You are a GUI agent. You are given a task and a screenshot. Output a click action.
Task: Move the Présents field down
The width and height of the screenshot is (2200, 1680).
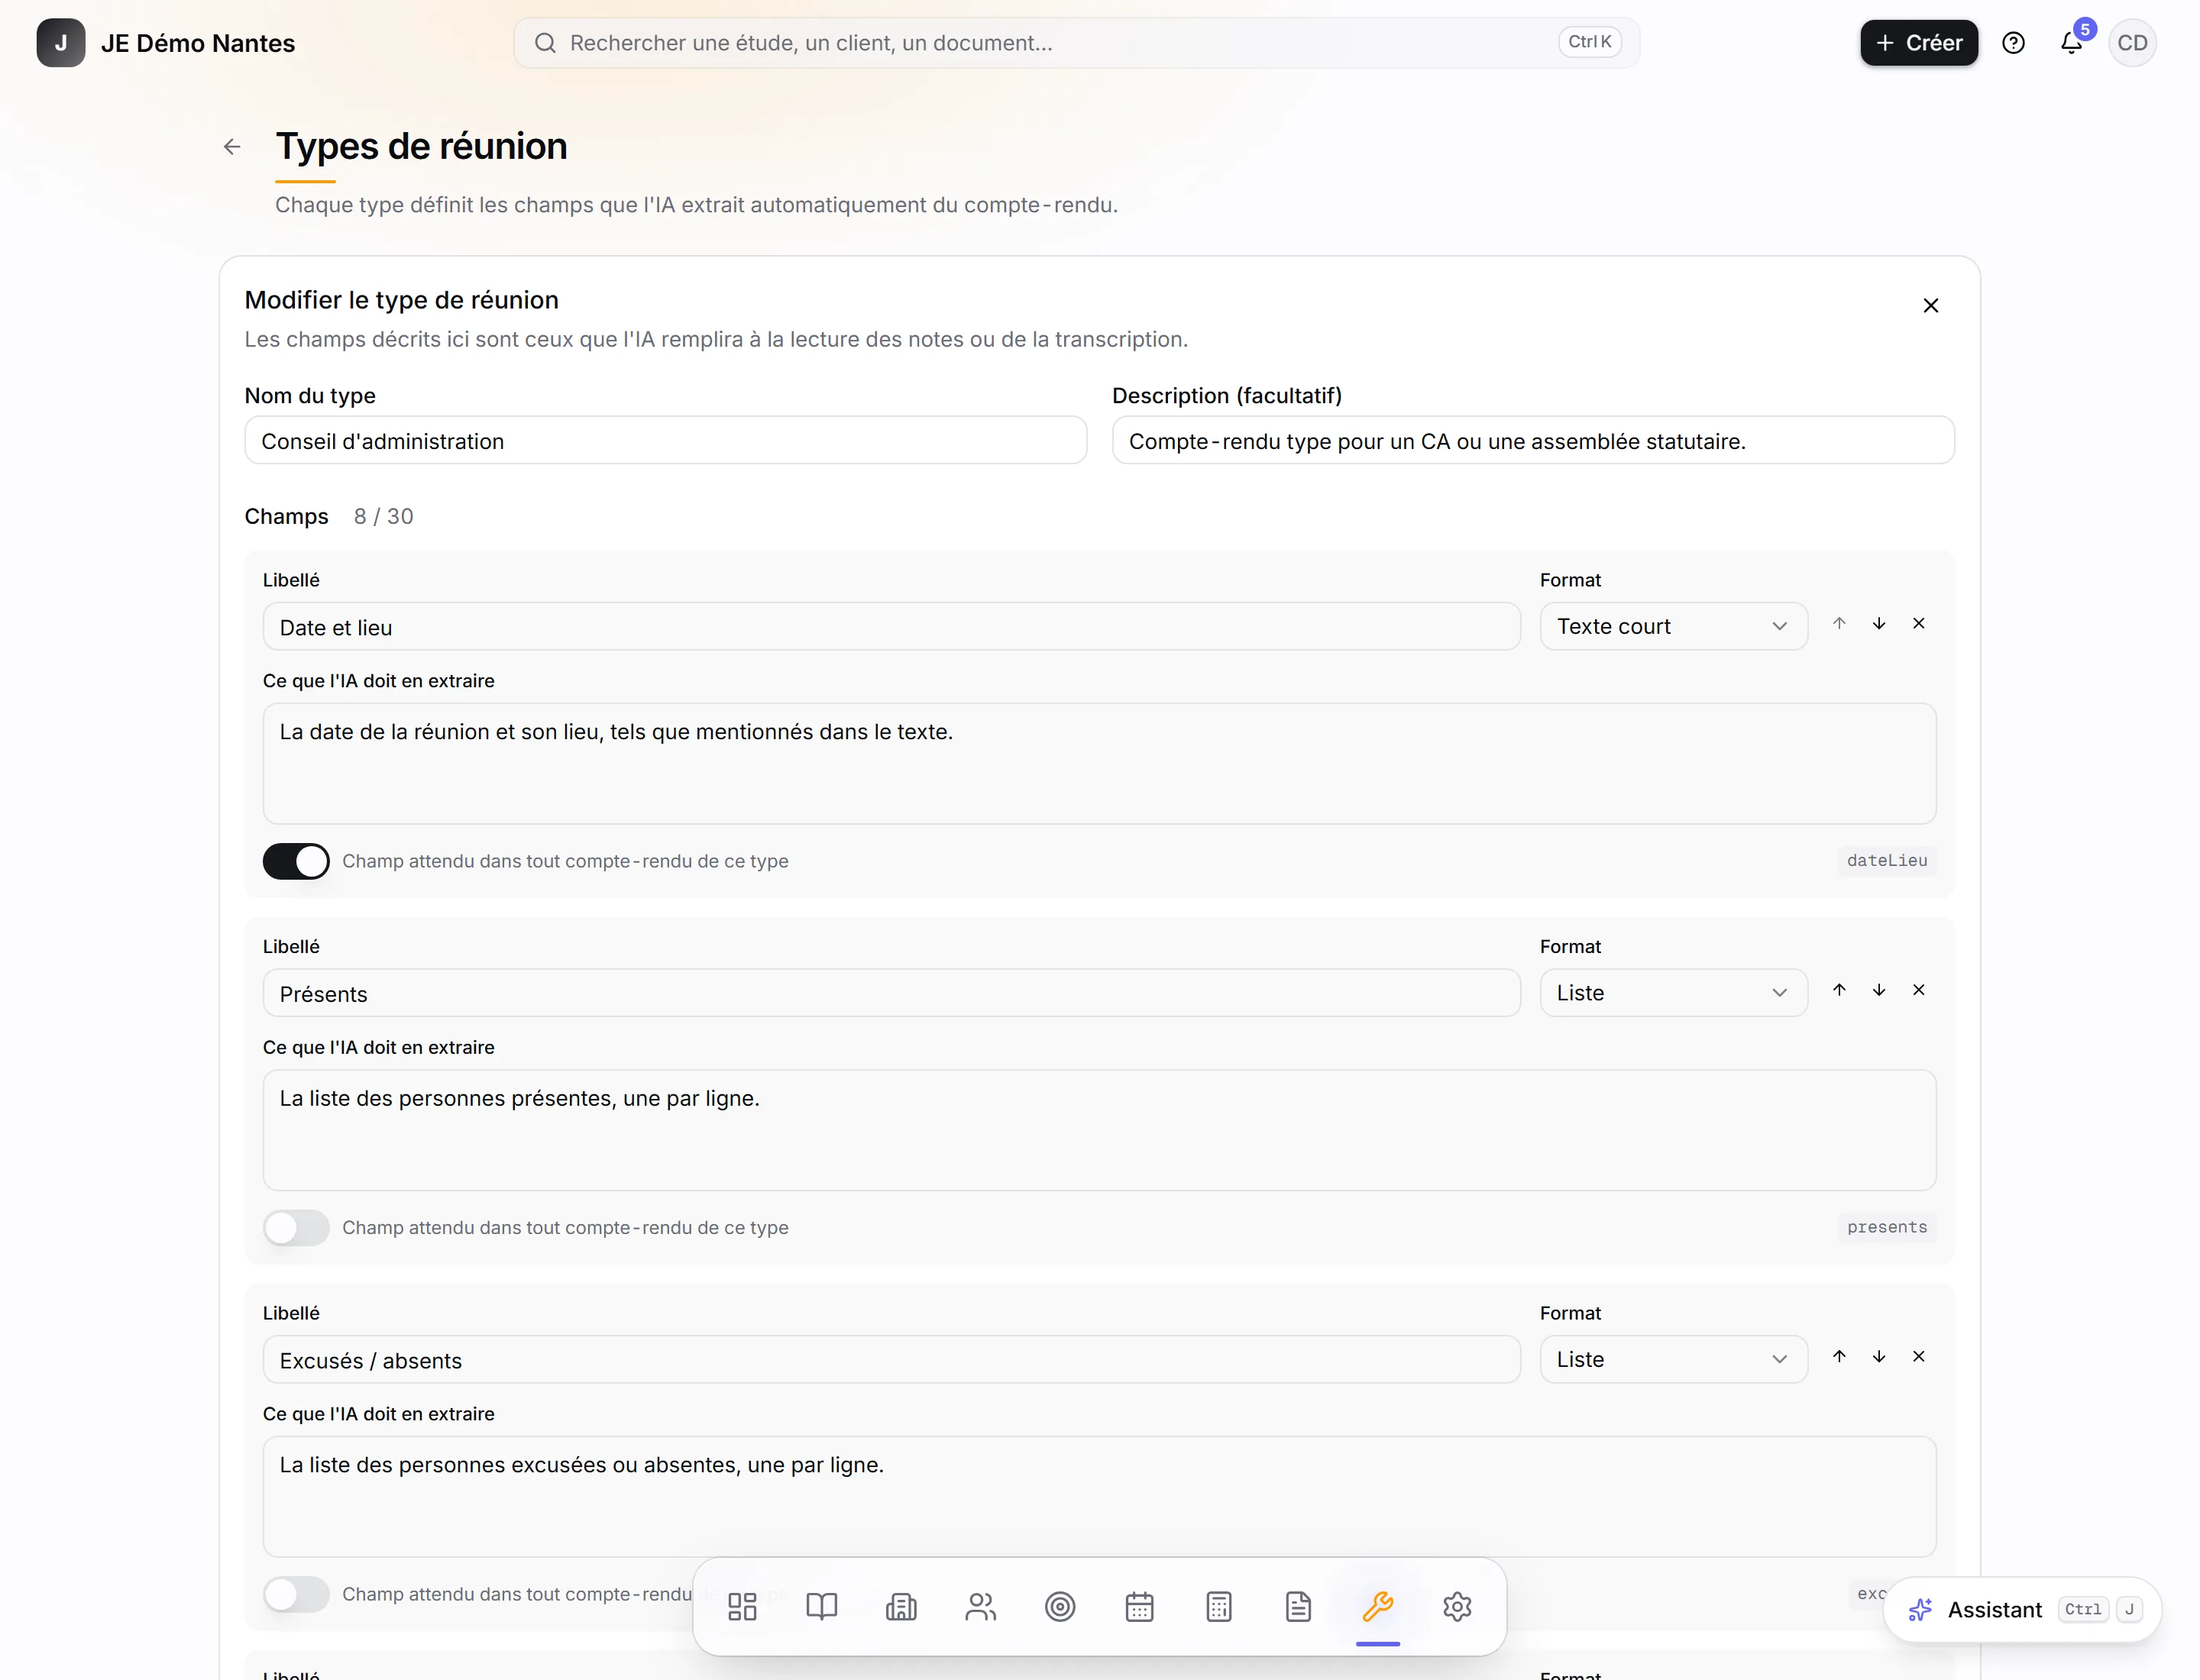[1879, 990]
